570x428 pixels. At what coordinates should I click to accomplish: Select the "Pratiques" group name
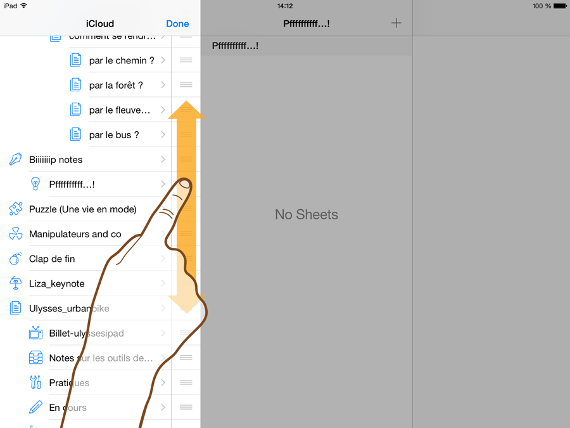(69, 383)
